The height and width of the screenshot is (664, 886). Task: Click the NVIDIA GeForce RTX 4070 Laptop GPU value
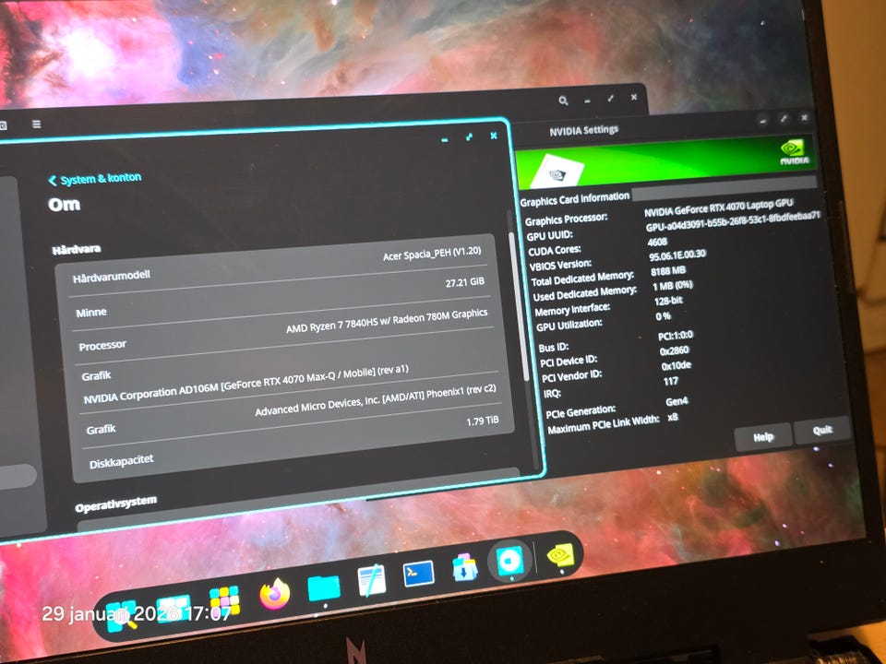pyautogui.click(x=719, y=207)
